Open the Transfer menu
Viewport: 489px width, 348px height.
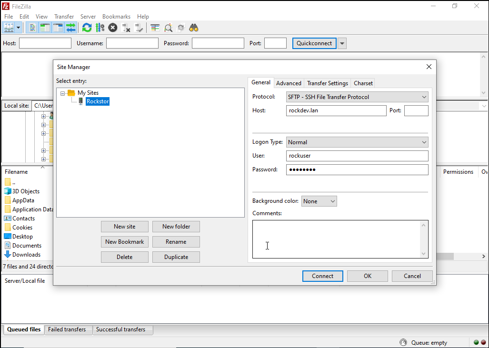[x=64, y=17]
